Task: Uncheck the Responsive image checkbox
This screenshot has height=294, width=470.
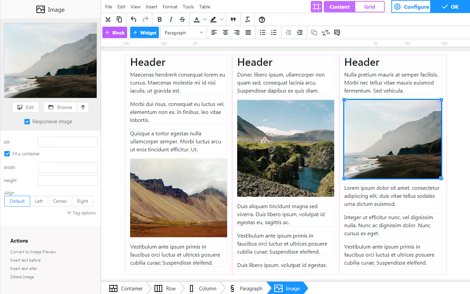Action: [27, 122]
